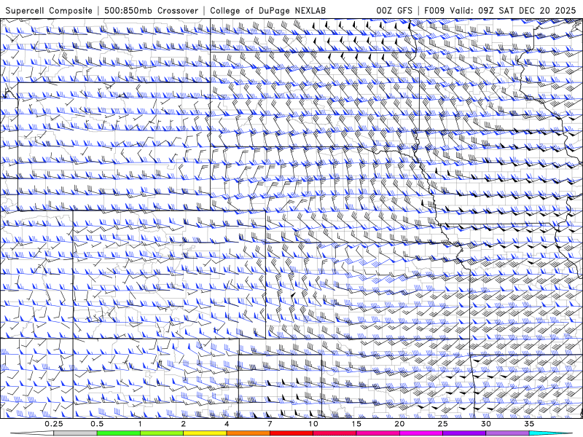Click the '00Z GFS' model run text
The image size is (583, 437).
click(x=394, y=10)
